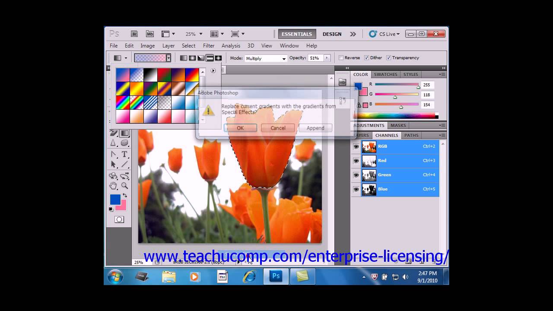
Task: Select the Sponge tool
Action: point(124,143)
